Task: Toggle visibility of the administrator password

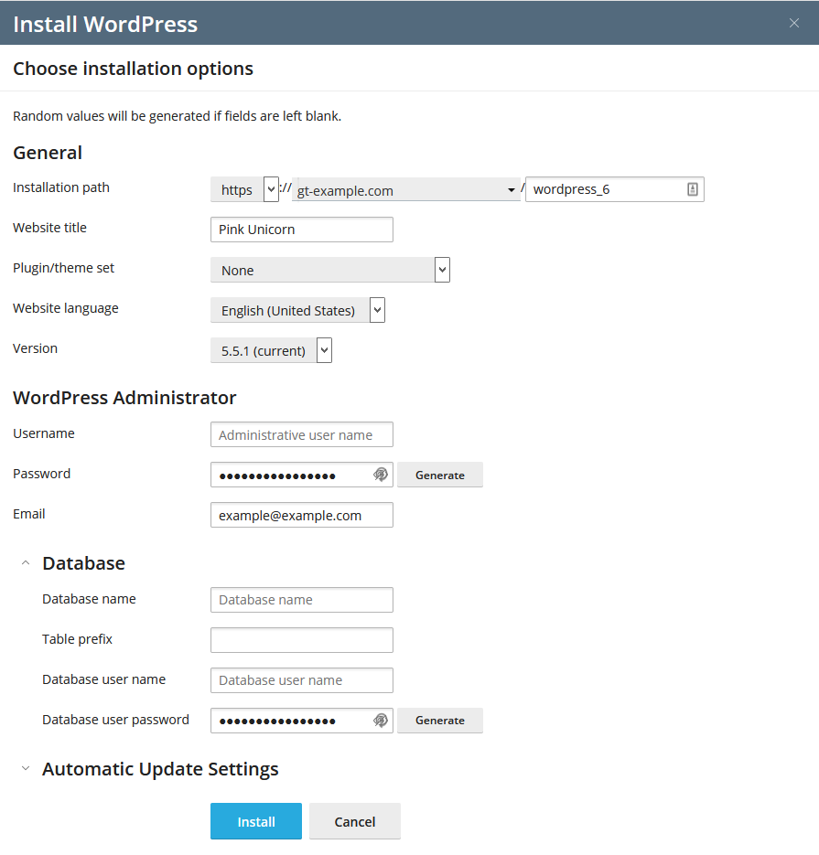Action: coord(381,475)
